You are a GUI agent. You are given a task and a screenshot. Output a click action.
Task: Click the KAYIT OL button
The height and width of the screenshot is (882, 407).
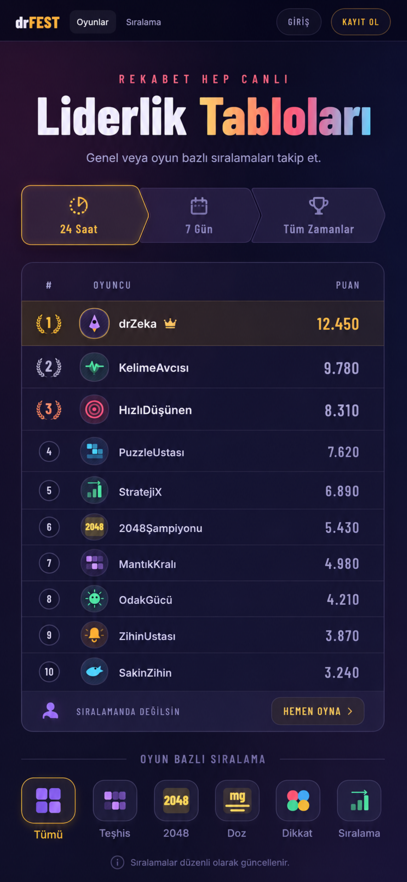pos(360,22)
